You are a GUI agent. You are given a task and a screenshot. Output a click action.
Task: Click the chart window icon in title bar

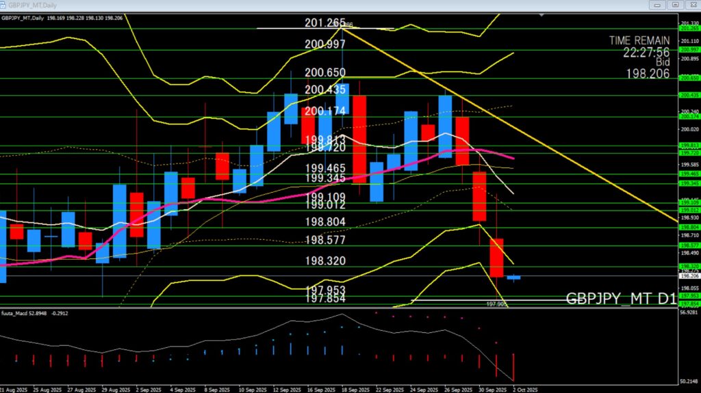[4, 4]
